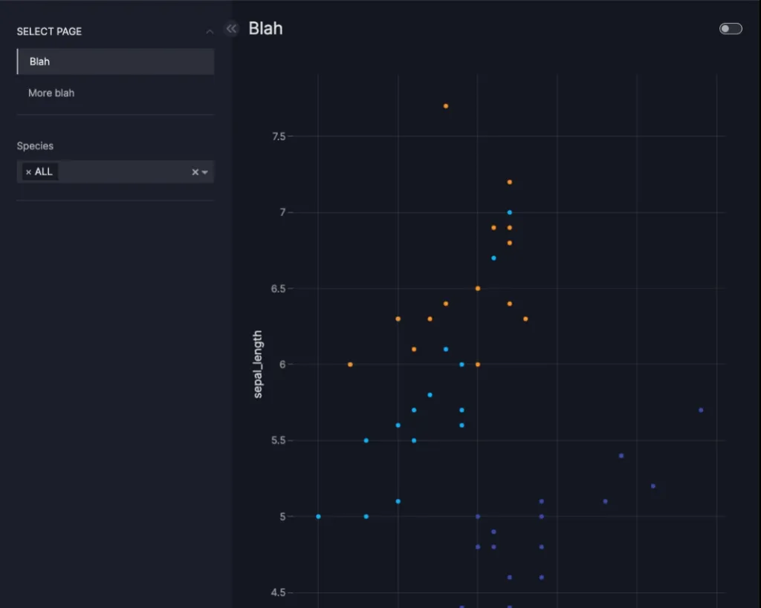Click the sepal_length y-axis title

[258, 365]
